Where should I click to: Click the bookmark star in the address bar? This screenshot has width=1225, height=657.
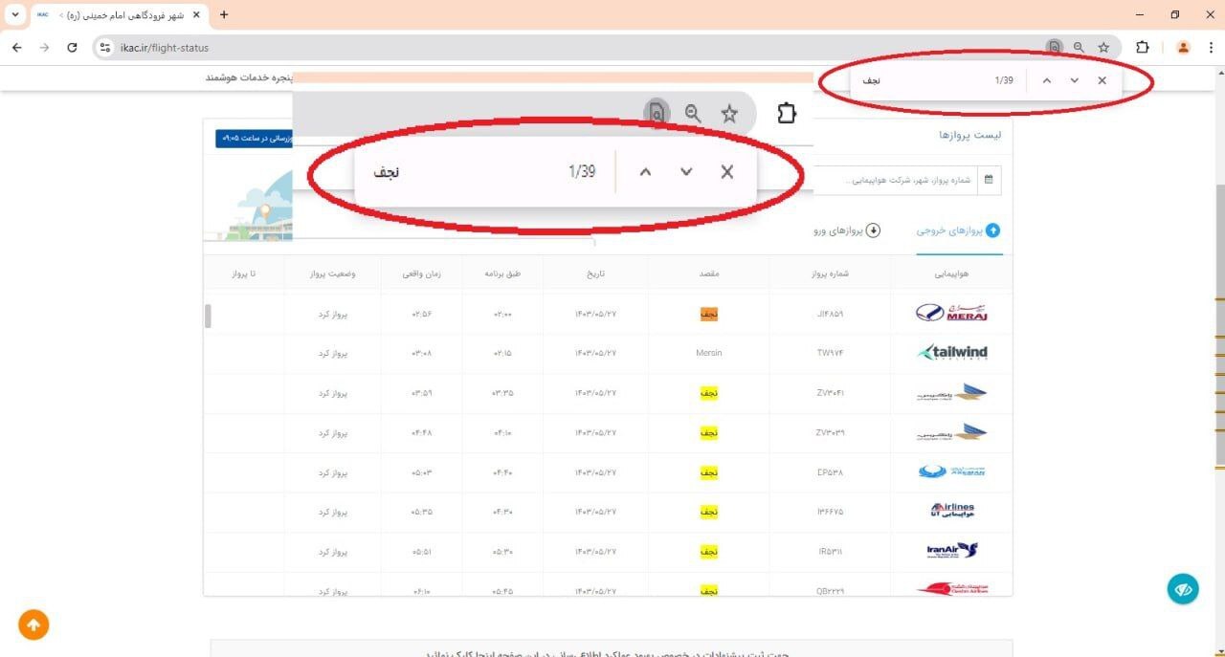(x=1104, y=47)
